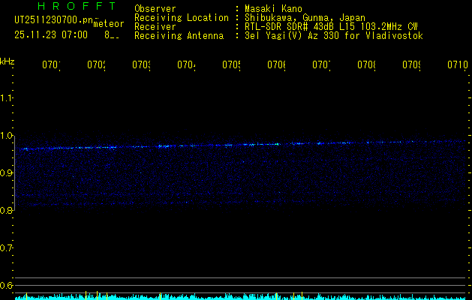The width and height of the screenshot is (472, 300).
Task: Click the kHz axis unit label
Action: 7,61
